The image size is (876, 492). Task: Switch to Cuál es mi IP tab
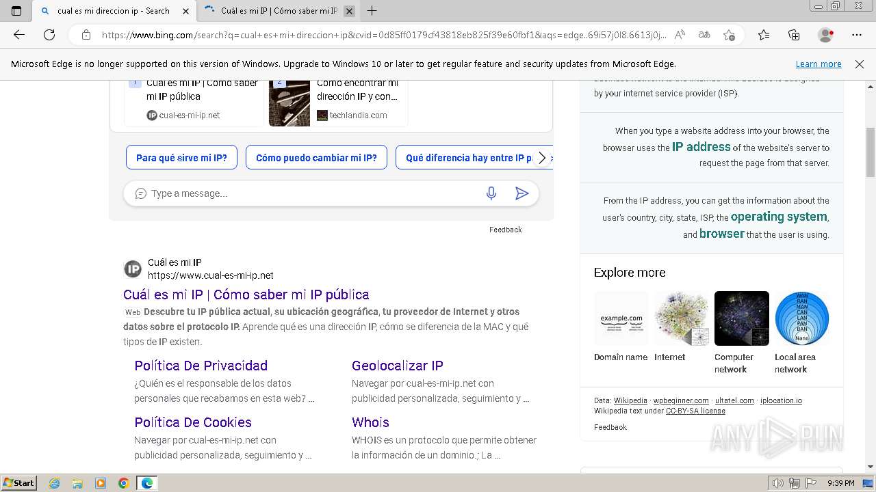coord(279,11)
